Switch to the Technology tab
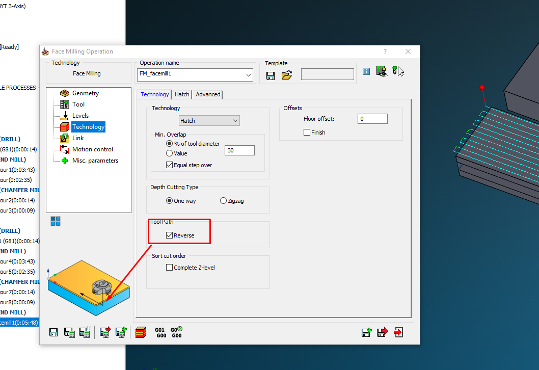Screen dimensions: 539x370 coord(155,94)
